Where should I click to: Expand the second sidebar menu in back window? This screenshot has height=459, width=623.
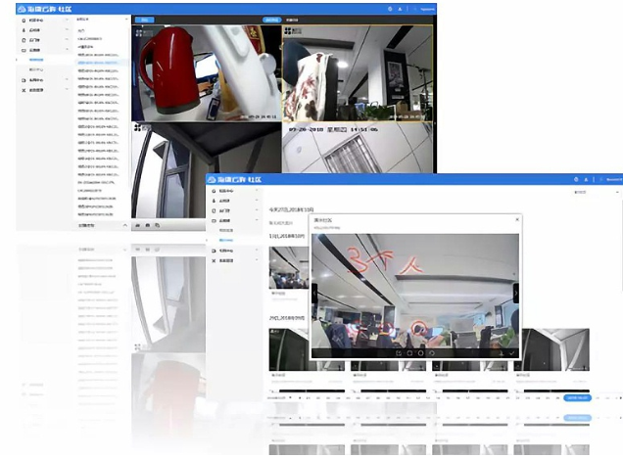coord(67,30)
